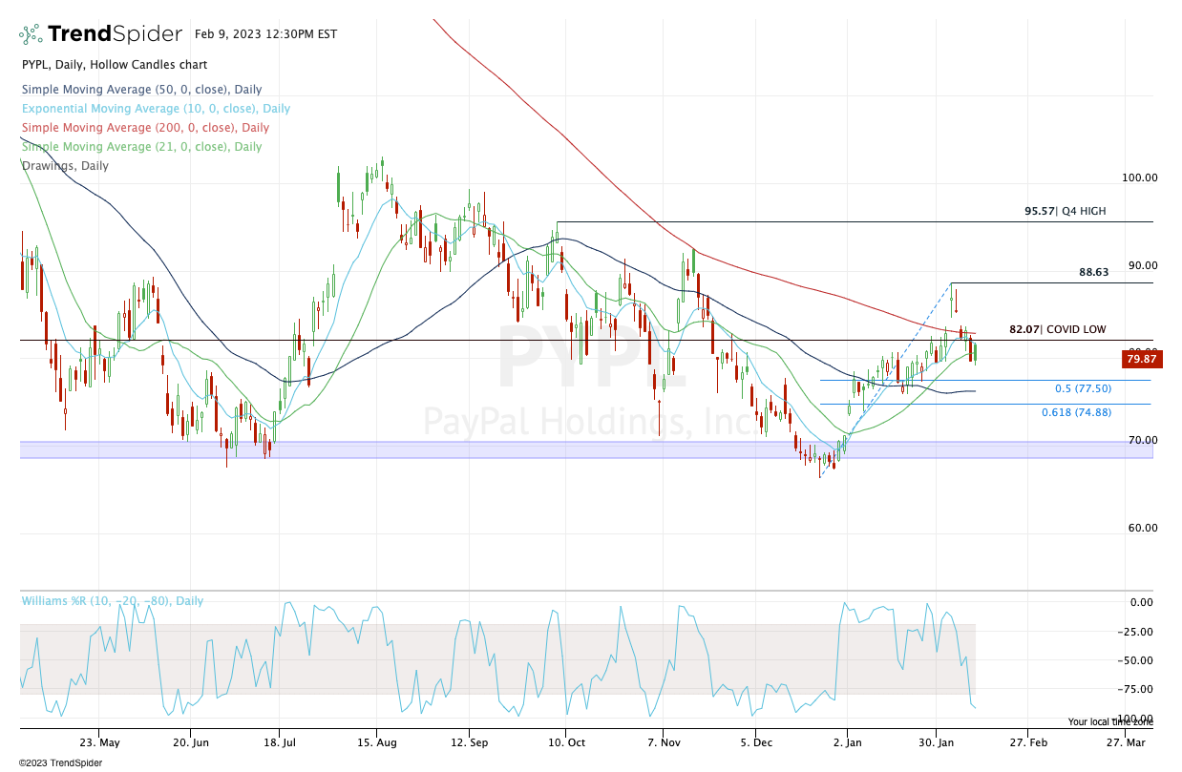The width and height of the screenshot is (1182, 772).
Task: Select the purple support zone rectangle near 70
Action: point(586,449)
